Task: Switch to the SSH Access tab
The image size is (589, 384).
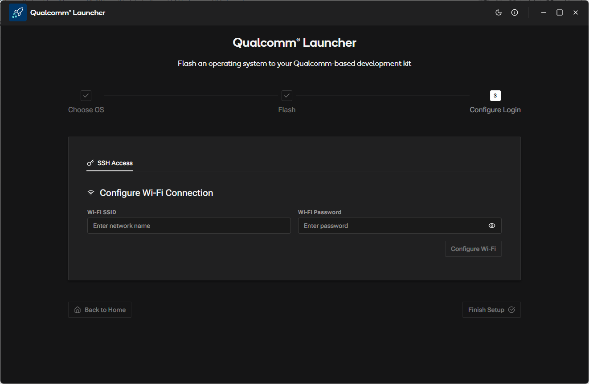Action: (115, 163)
